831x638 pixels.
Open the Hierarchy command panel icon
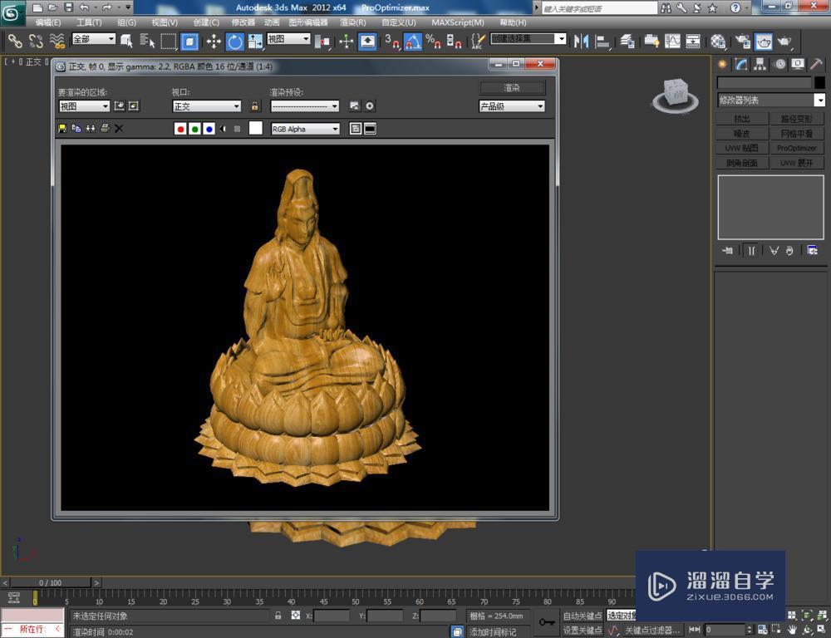760,64
